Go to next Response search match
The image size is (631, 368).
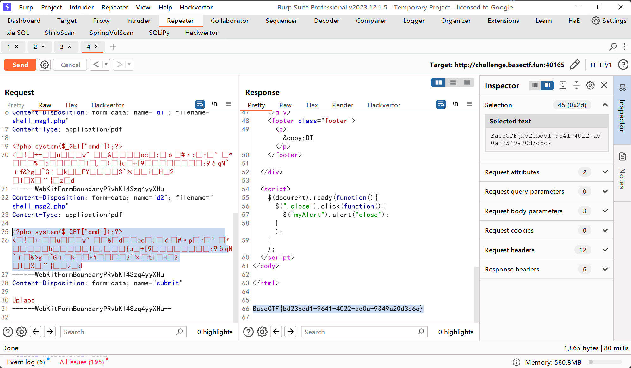pos(290,332)
